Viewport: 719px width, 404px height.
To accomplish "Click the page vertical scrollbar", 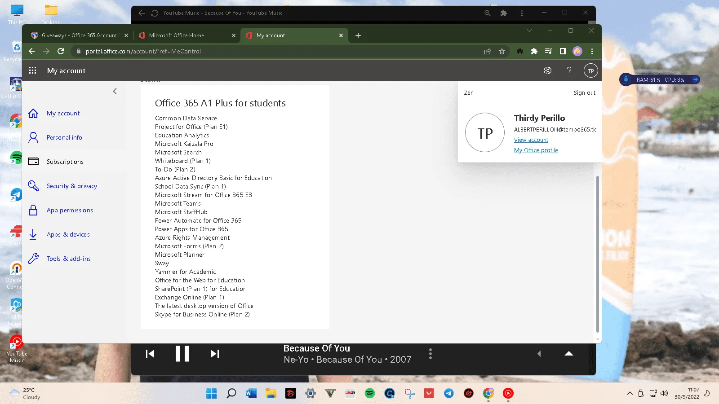I will click(597, 254).
